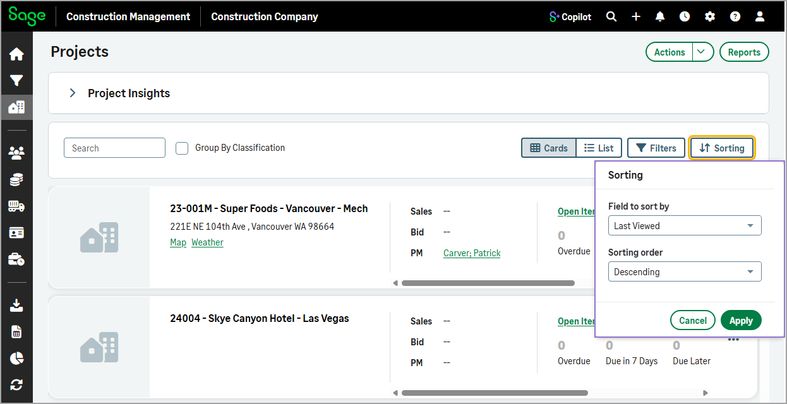Open the people contacts icon in sidebar

(x=16, y=152)
